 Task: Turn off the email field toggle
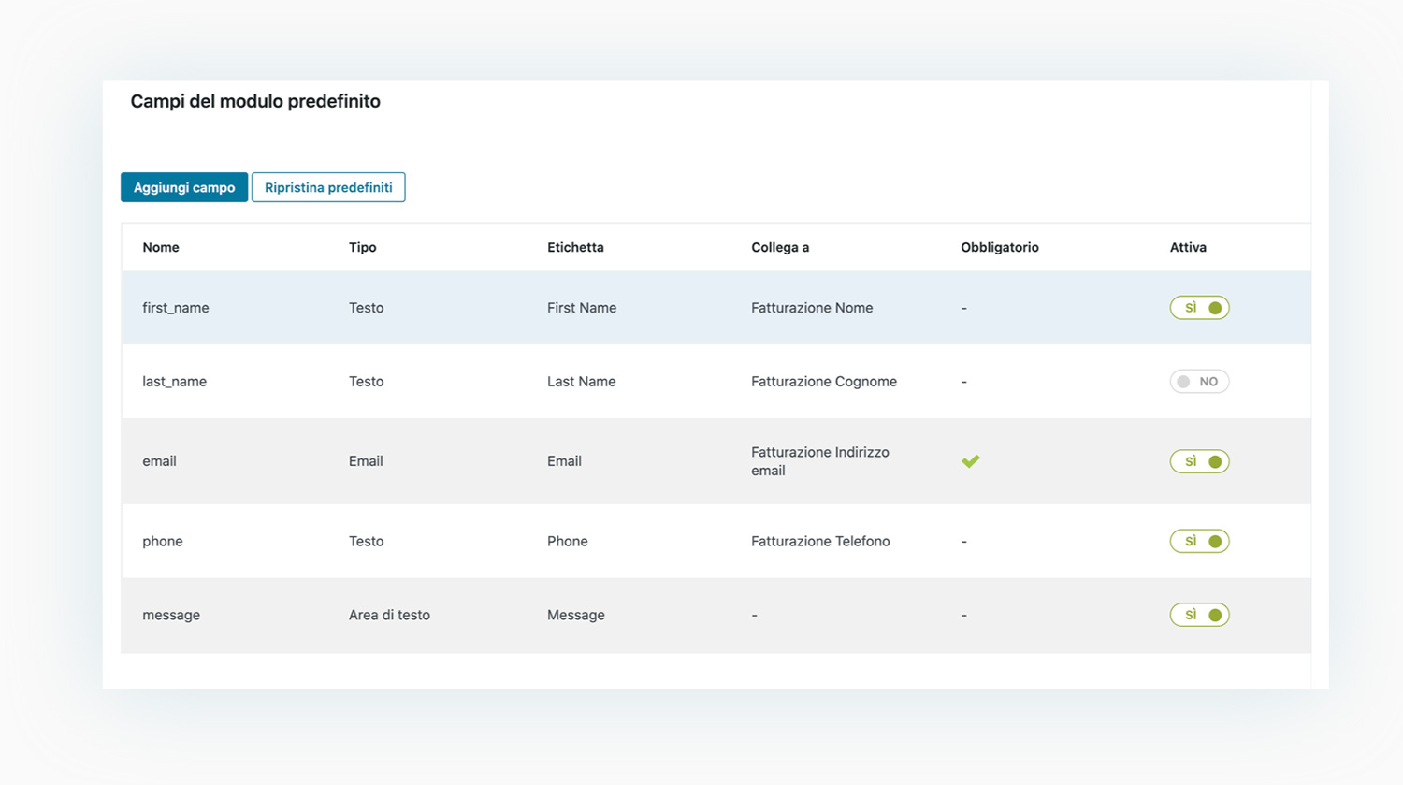[x=1199, y=461]
